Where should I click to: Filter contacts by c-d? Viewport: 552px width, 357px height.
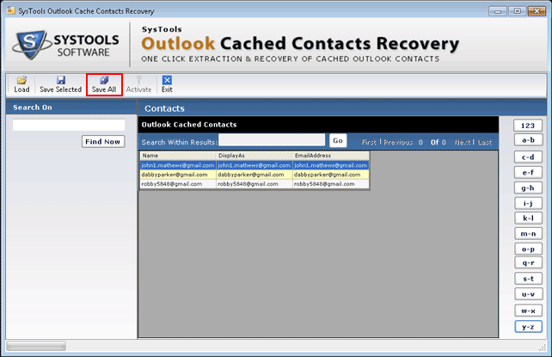coord(528,157)
